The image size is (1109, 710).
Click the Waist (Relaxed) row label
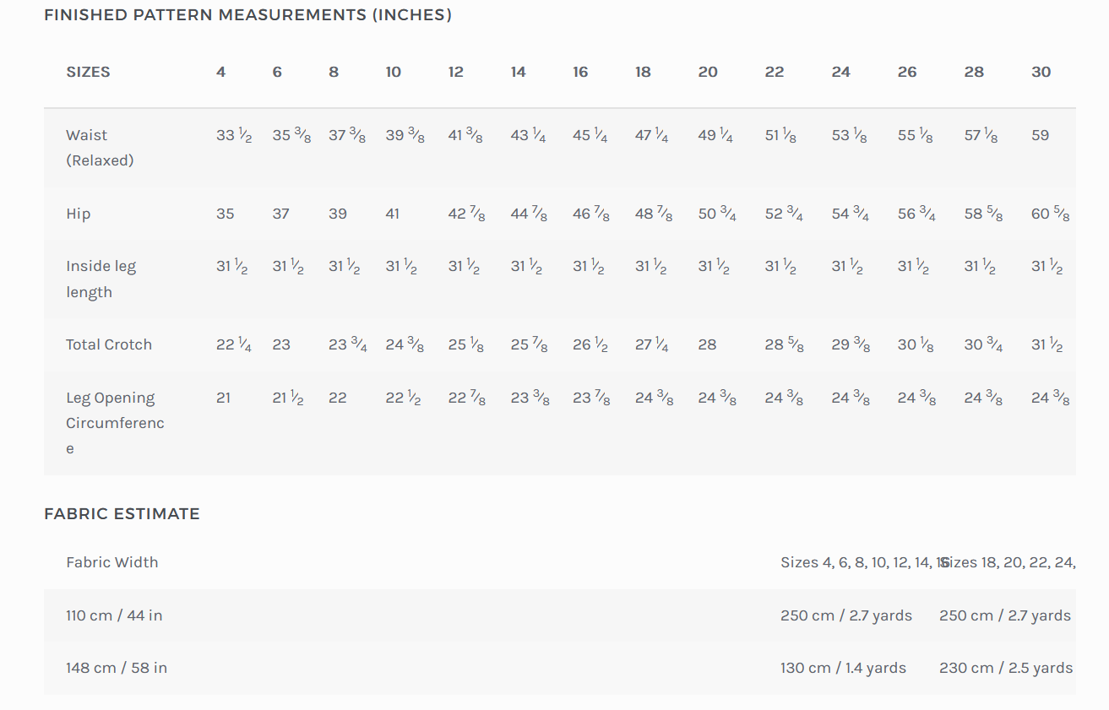coord(100,148)
